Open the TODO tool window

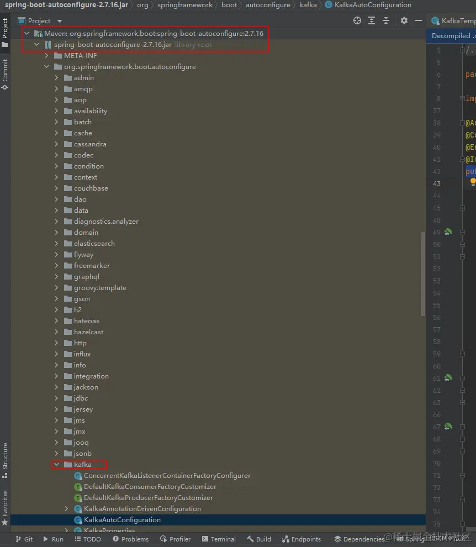(88, 539)
